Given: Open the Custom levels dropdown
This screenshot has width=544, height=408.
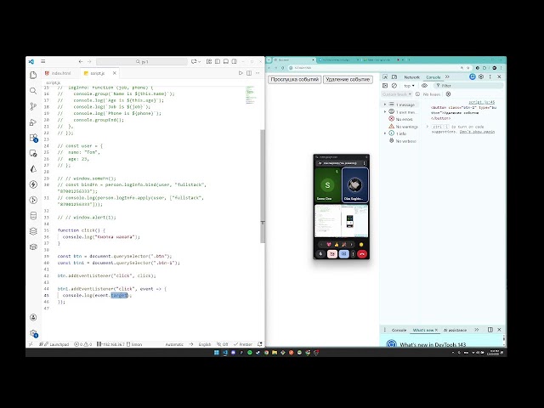Looking at the screenshot, I should [x=398, y=94].
